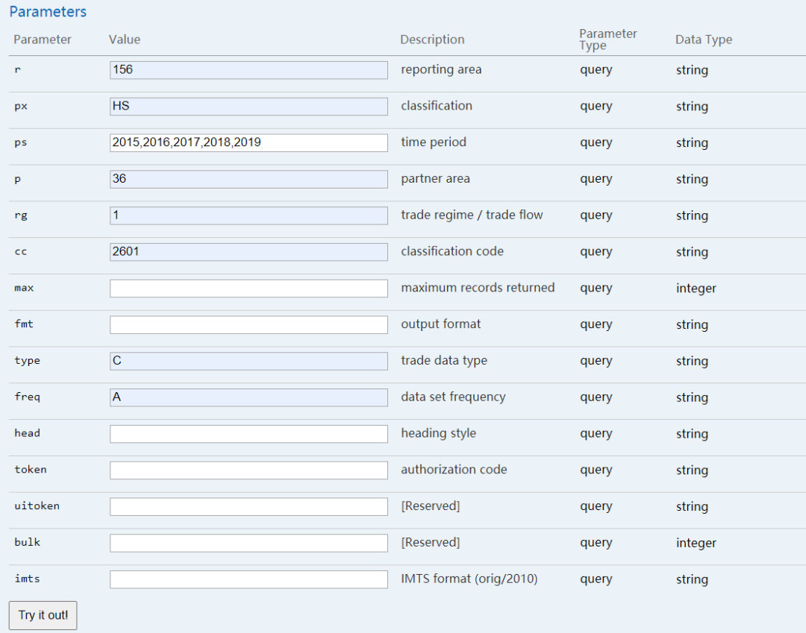Select the classification 'px' input field
806x633 pixels.
coord(249,107)
